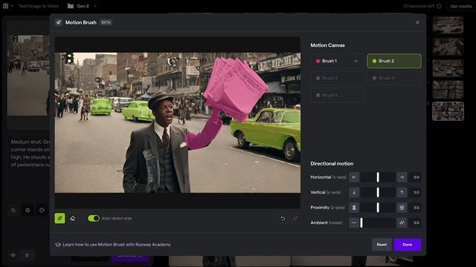Click Vertical up arrow button
Image resolution: width=476 pixels, height=267 pixels.
click(x=402, y=192)
